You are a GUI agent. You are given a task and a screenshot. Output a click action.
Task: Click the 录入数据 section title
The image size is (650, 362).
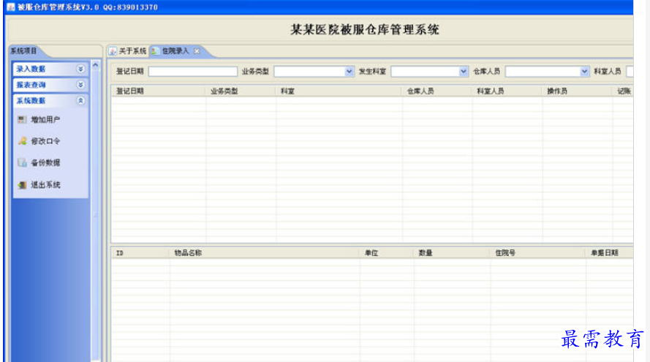(31, 69)
